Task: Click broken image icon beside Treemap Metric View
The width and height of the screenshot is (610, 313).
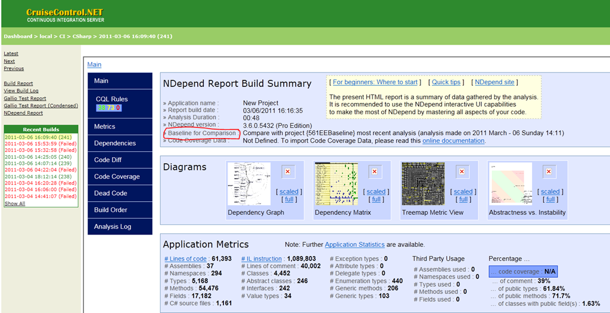Action: [462, 171]
